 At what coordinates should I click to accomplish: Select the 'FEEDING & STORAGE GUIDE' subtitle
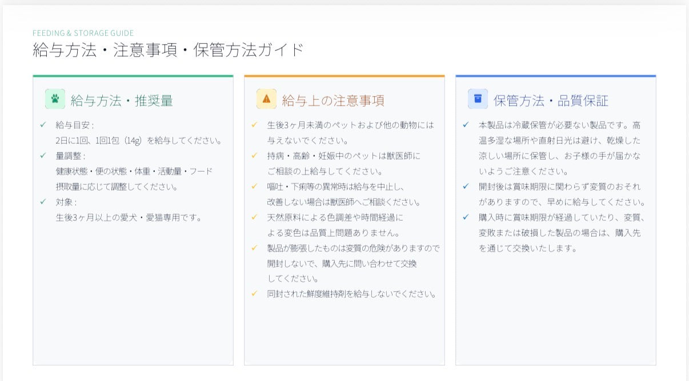pos(83,33)
